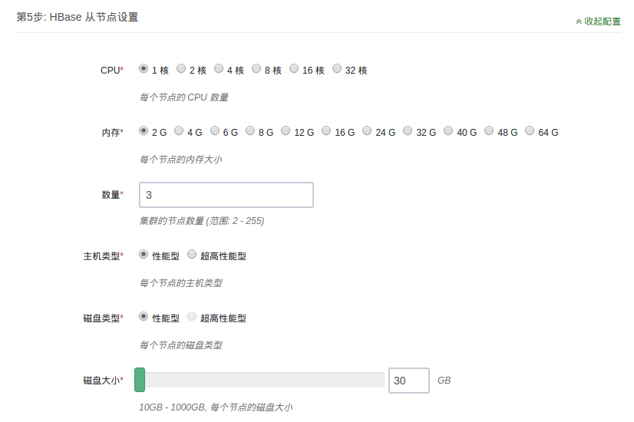The image size is (634, 422).
Task: Select 8 G memory option
Action: (x=250, y=131)
